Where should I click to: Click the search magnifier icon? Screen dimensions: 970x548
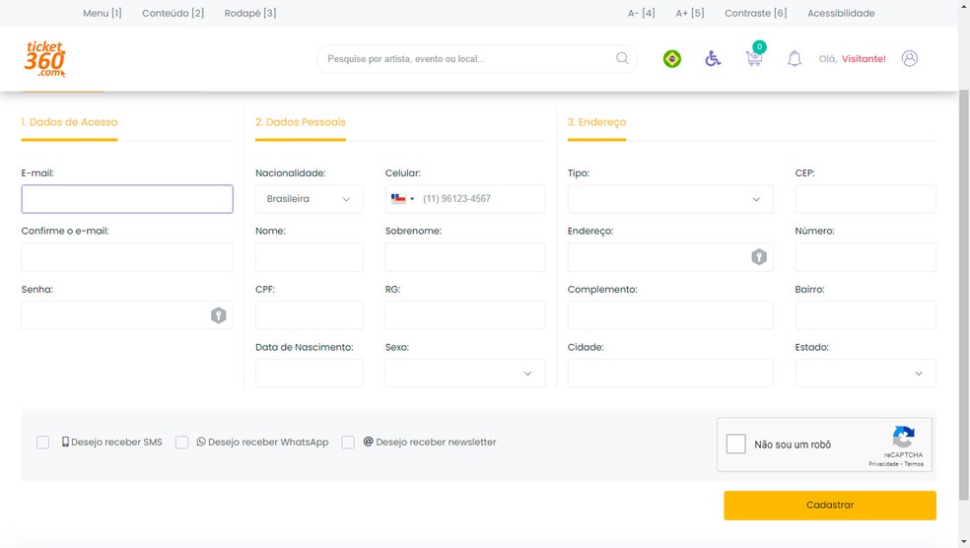622,58
